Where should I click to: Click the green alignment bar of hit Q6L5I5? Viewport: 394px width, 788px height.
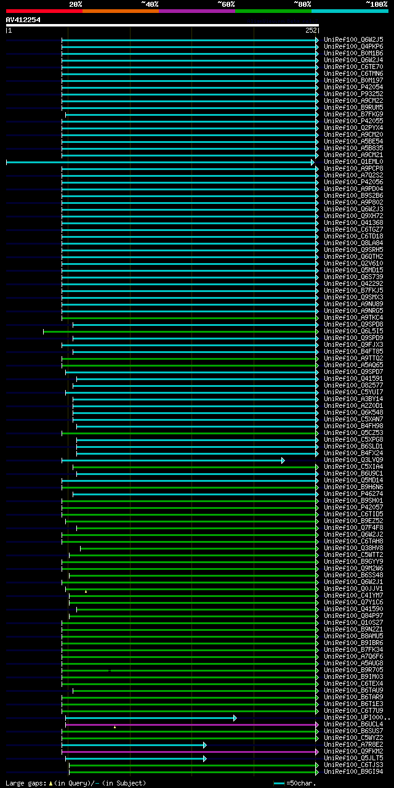pyautogui.click(x=181, y=331)
